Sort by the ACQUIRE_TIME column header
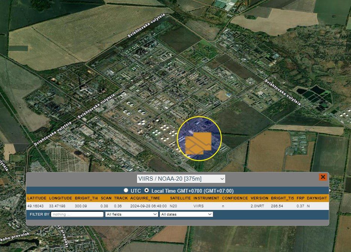 [x=145, y=198]
